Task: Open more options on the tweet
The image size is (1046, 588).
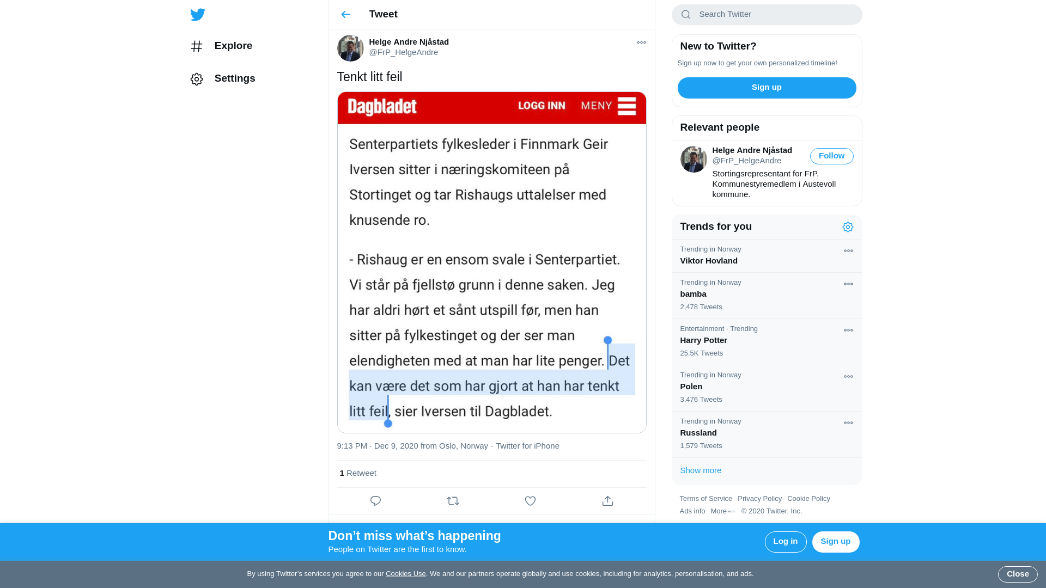Action: pyautogui.click(x=641, y=42)
